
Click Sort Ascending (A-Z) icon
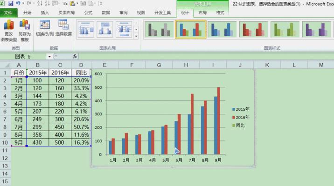pos(40,3)
